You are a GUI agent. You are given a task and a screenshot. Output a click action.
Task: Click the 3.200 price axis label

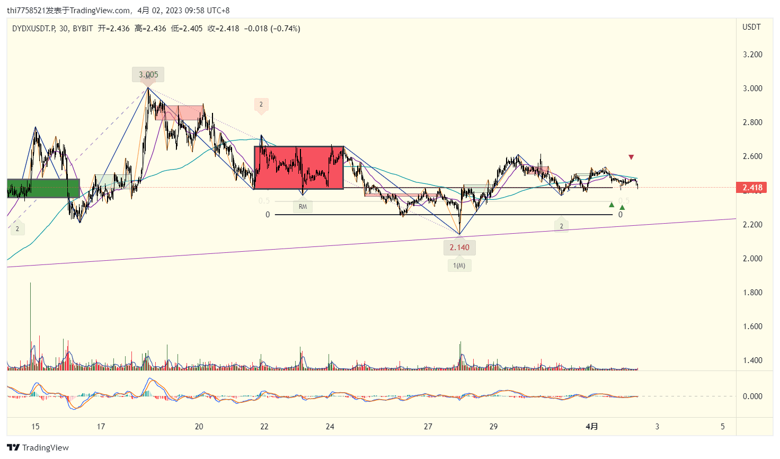(x=752, y=55)
